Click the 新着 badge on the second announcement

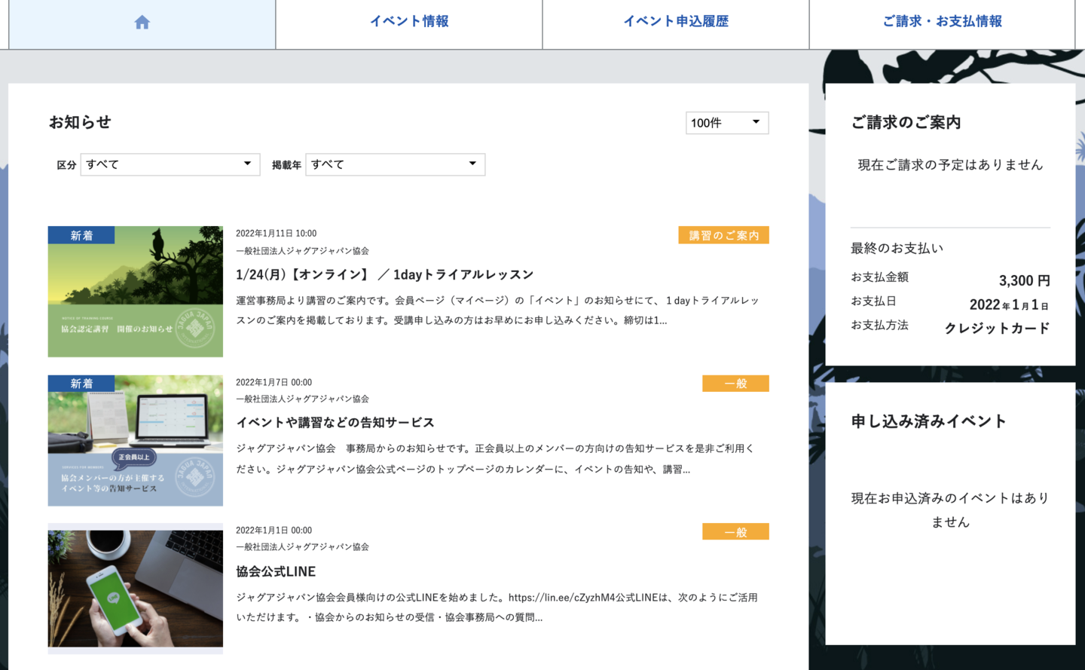tap(80, 383)
